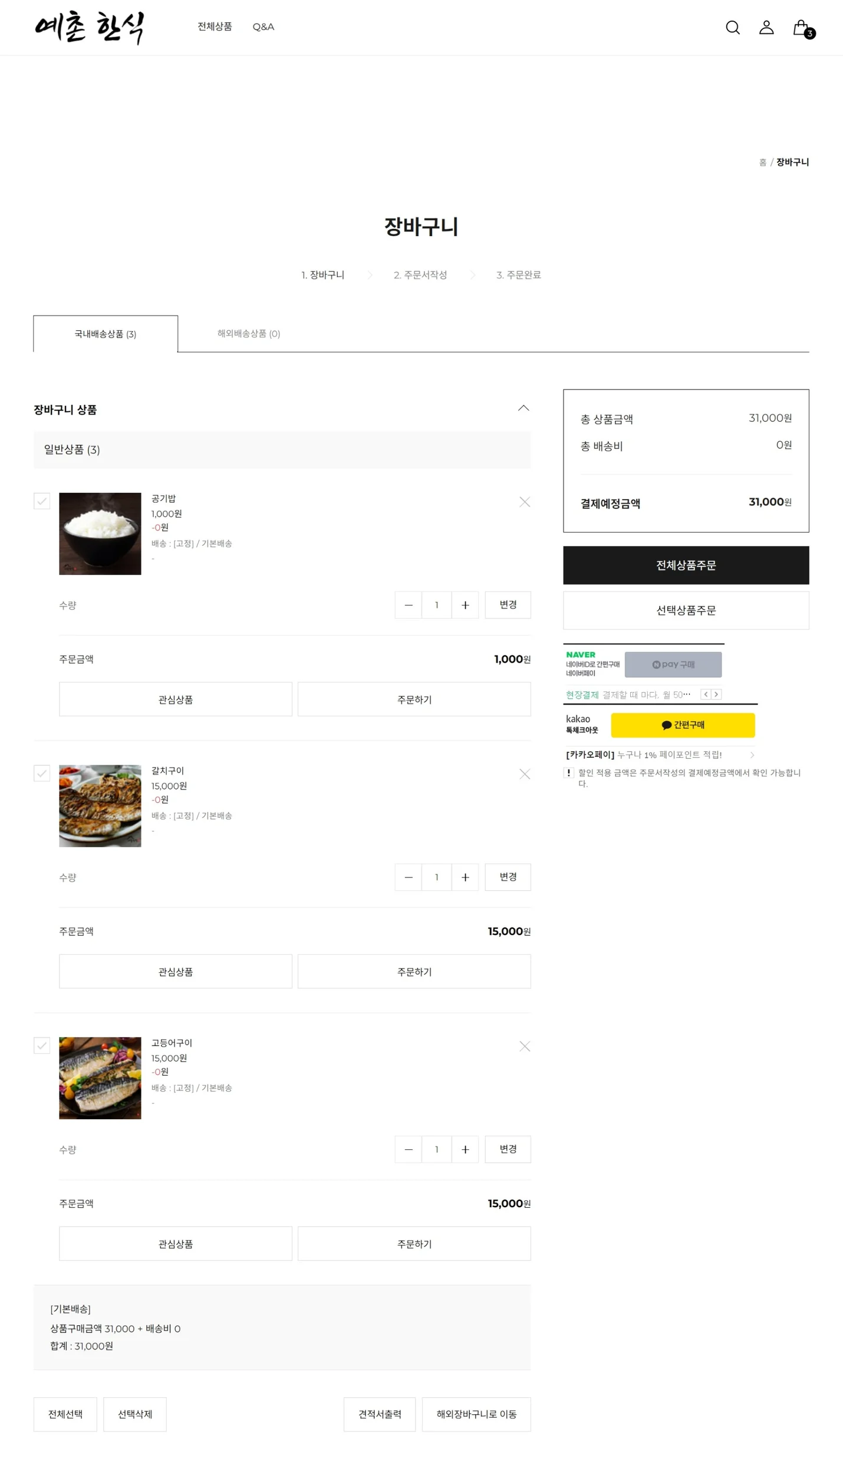Screen dimensions: 843x1458
Task: Click the black 전체상품주문 button
Action: [x=686, y=565]
